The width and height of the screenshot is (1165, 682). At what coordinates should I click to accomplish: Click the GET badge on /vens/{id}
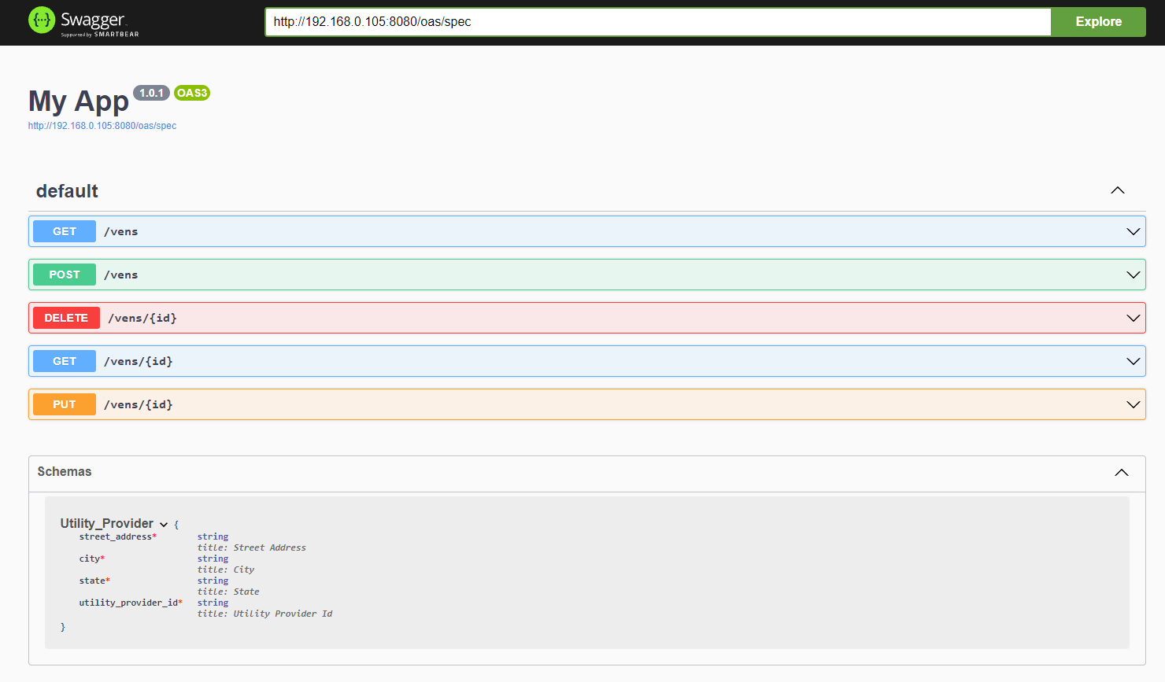coord(64,360)
